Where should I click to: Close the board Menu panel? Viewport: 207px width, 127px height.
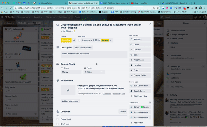205,23
